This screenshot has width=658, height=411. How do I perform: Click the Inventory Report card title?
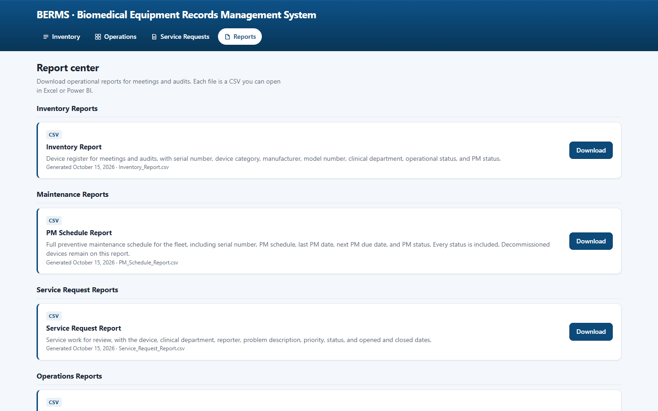coord(74,147)
